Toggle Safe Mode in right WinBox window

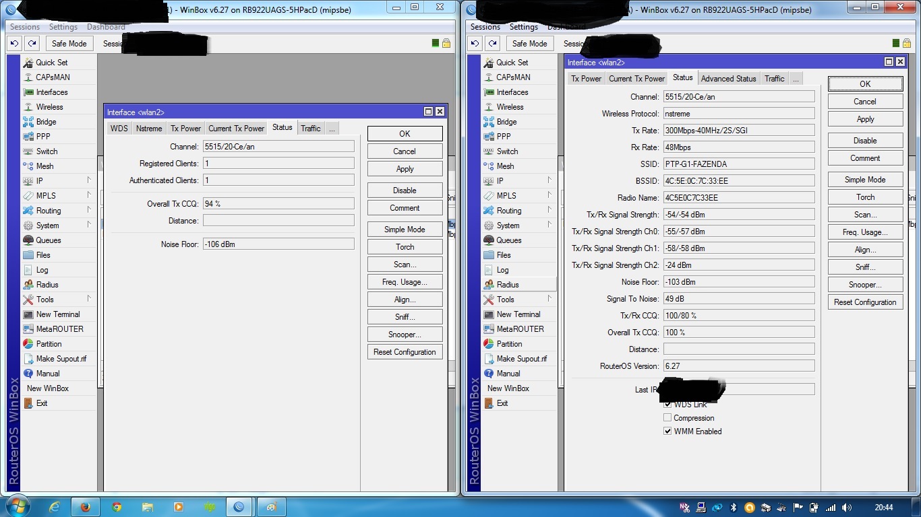[x=529, y=43]
